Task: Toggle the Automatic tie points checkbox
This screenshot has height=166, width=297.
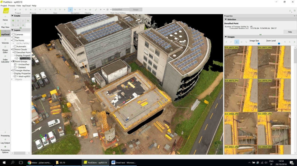Action: 15,46
